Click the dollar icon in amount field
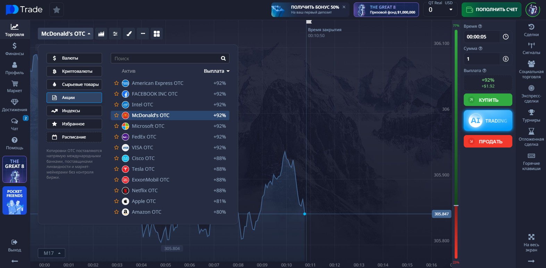Screen dimensions: 546x268 (506, 59)
